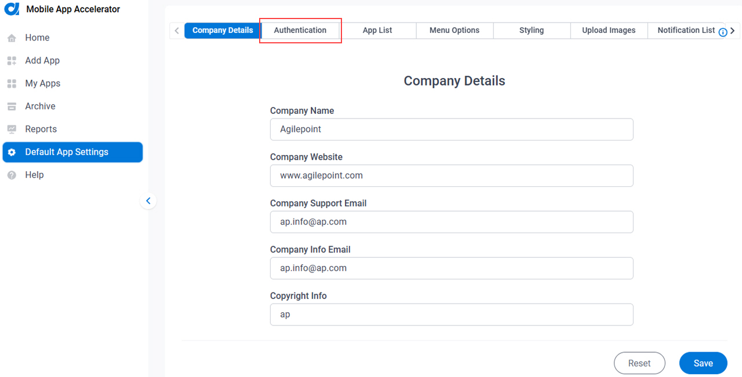
Task: Click the Company Name label
Action: click(302, 111)
